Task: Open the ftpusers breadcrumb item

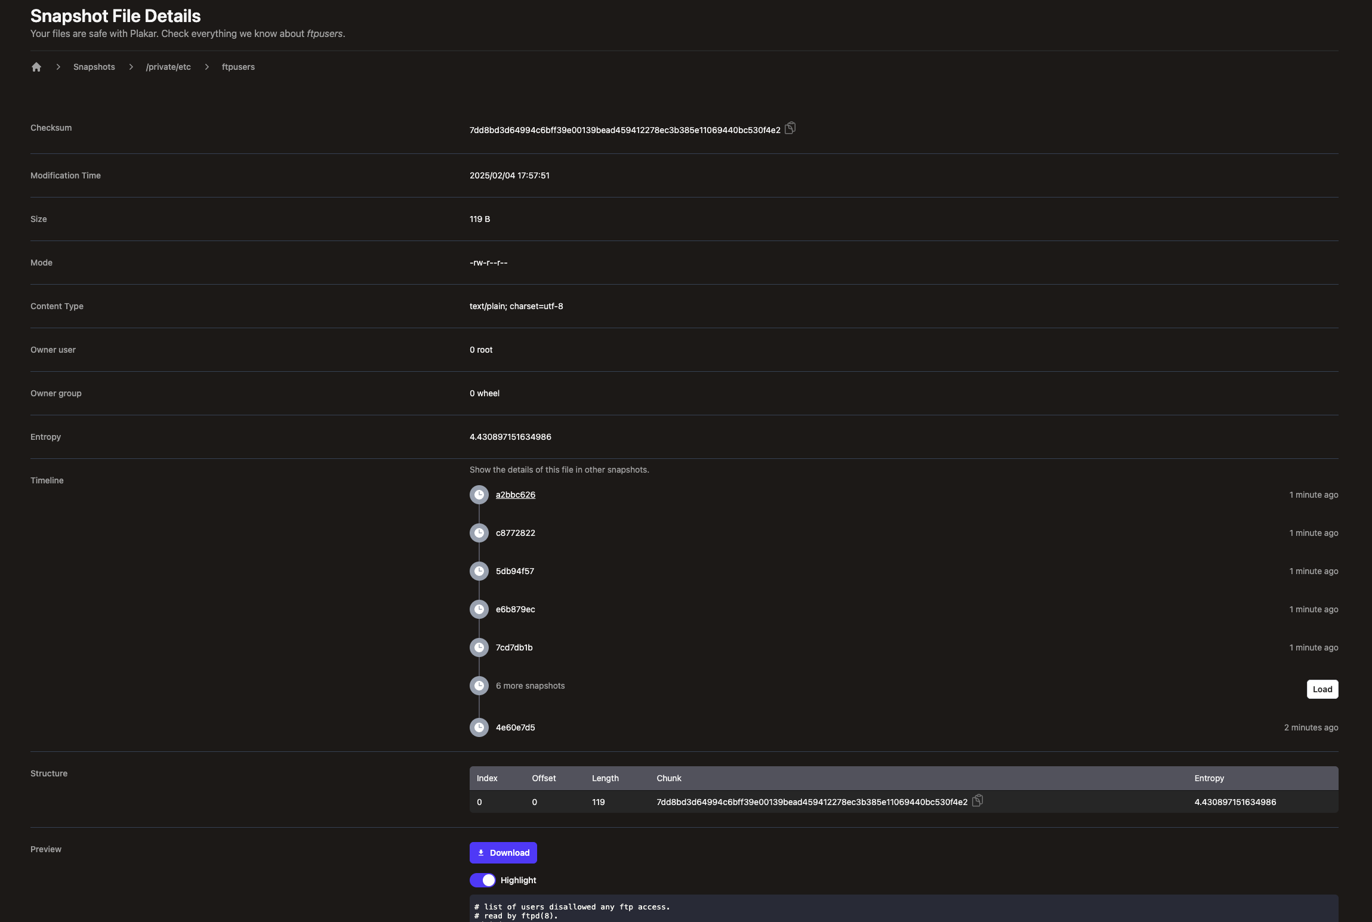Action: (x=238, y=67)
